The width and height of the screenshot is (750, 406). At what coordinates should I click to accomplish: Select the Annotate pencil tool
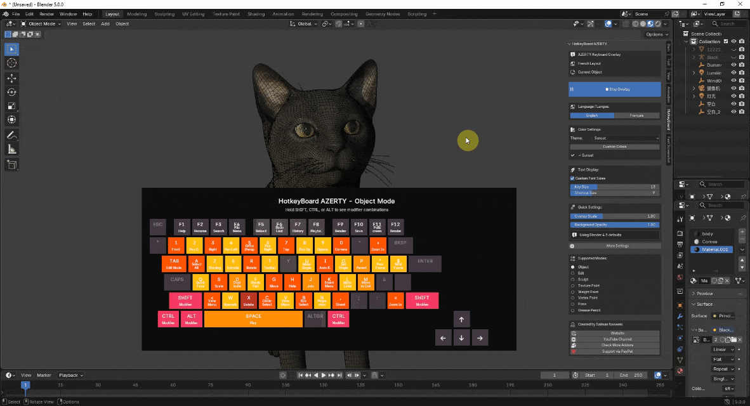12,135
